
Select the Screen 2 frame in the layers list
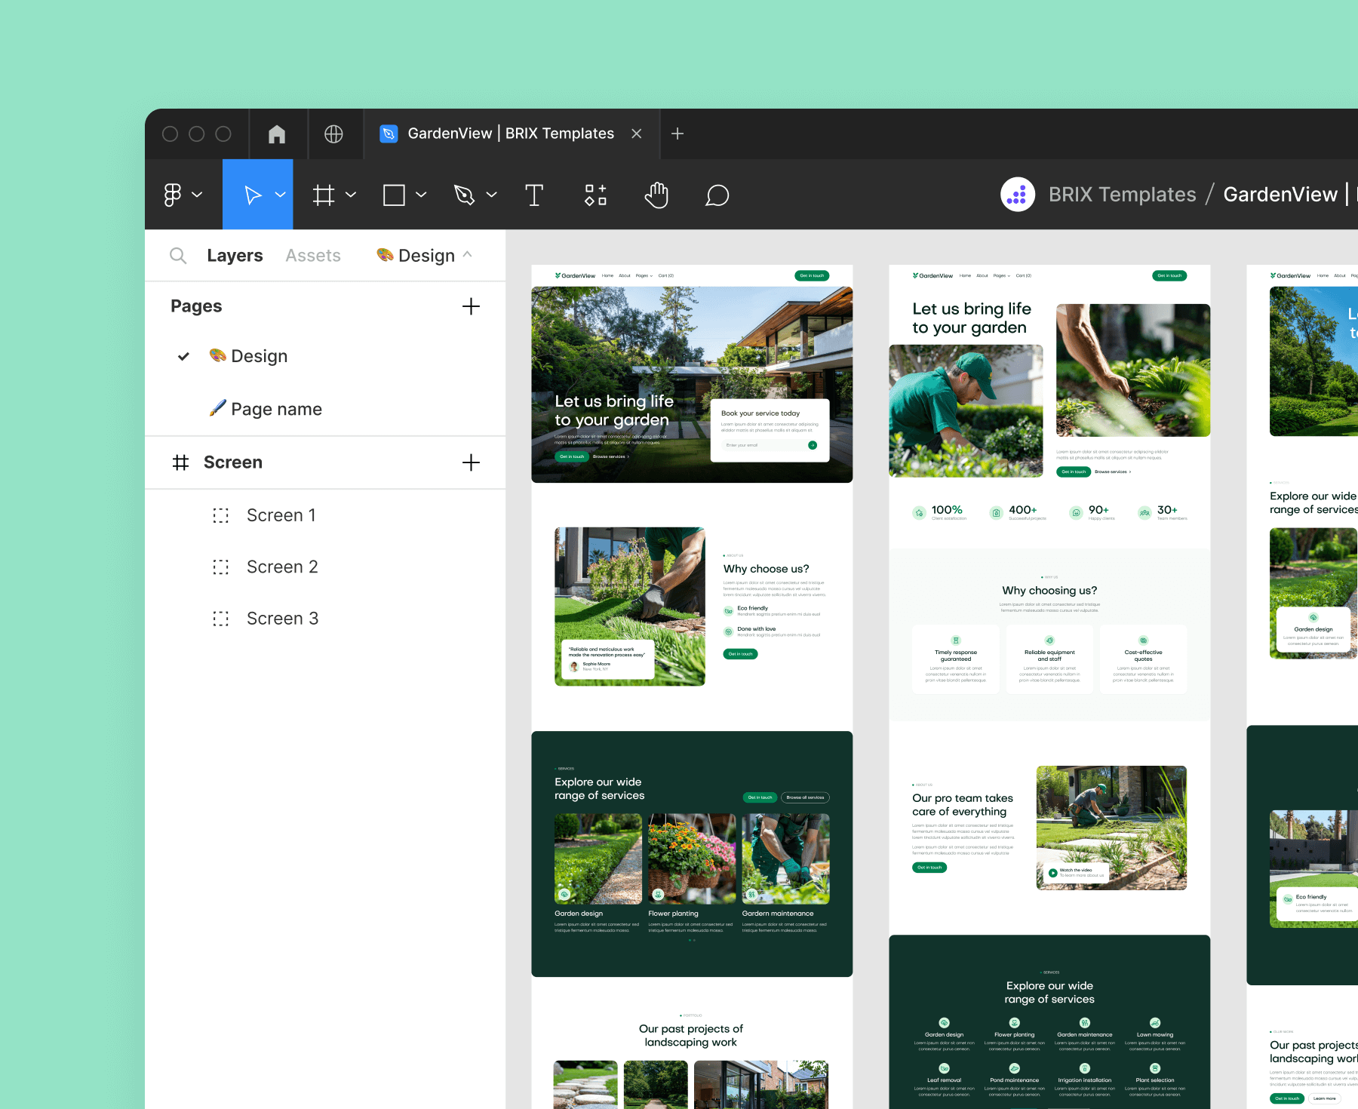[282, 567]
